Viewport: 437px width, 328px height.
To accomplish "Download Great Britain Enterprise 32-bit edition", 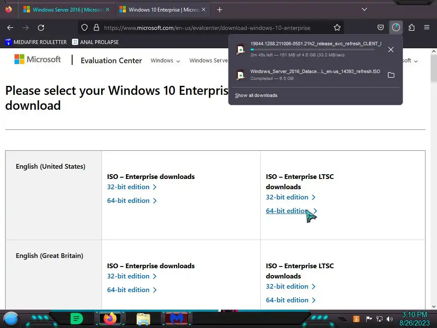I will coord(132,276).
